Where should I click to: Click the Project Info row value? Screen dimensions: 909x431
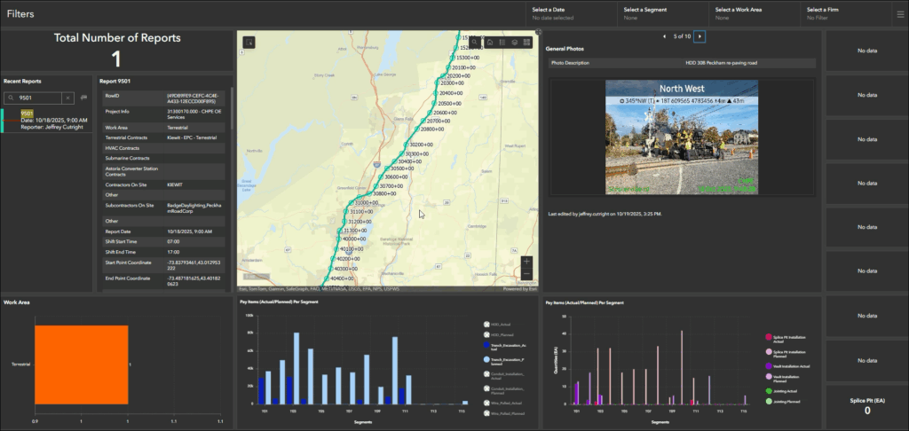tap(194, 114)
